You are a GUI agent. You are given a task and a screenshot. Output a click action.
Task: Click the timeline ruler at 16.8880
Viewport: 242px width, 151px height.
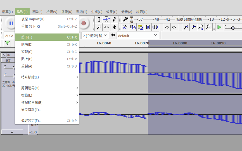point(180,43)
